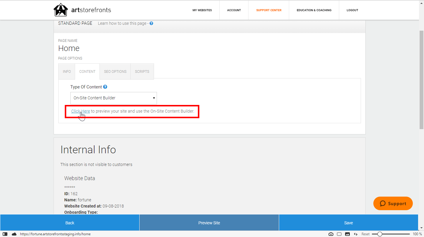Click the image icon in the bottom toolbar

pos(348,234)
